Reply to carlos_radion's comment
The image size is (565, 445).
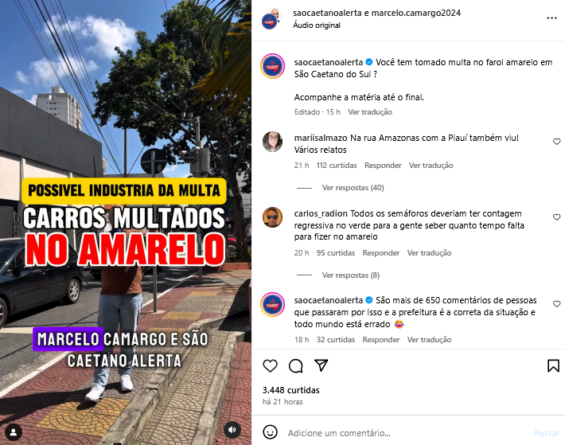(x=381, y=253)
